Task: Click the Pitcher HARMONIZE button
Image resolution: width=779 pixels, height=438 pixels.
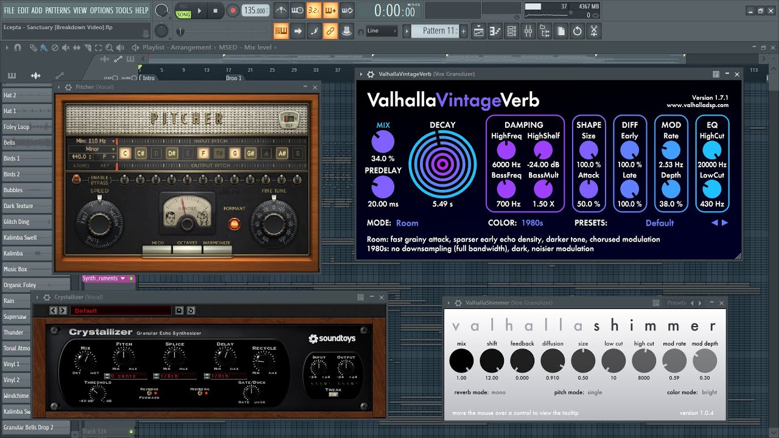Action: (x=217, y=249)
